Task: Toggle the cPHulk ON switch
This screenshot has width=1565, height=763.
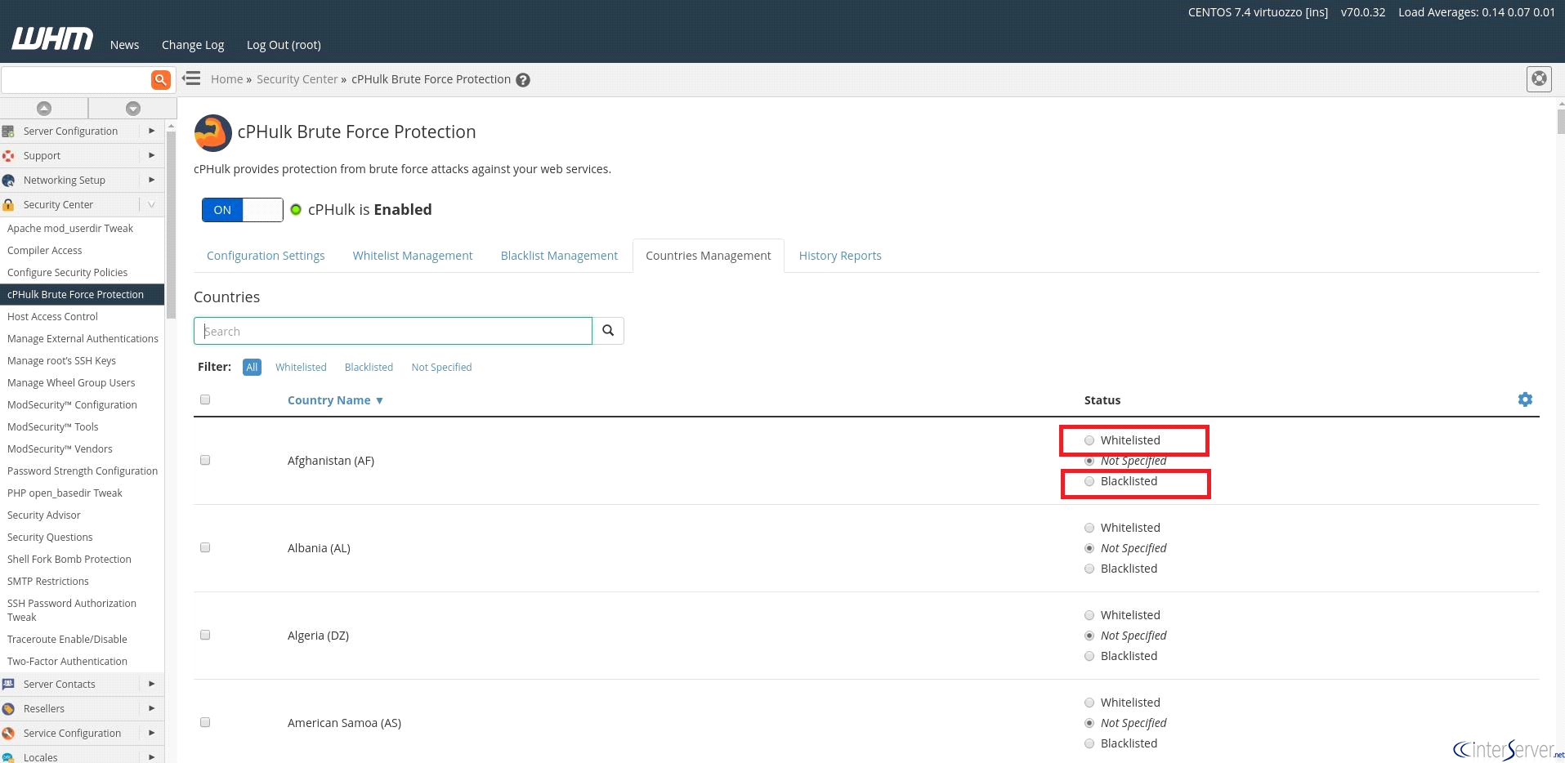Action: [242, 210]
